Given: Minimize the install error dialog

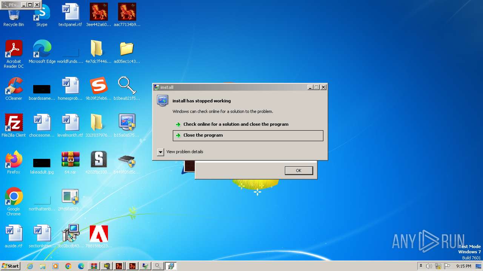Looking at the screenshot, I should (310, 87).
